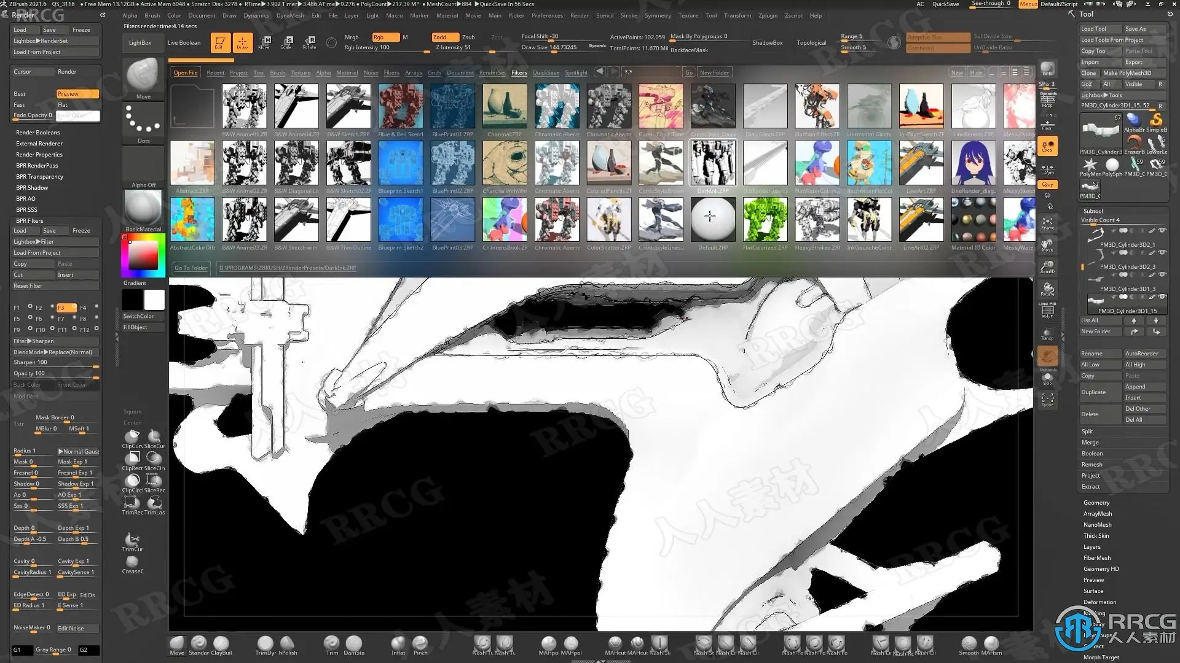This screenshot has width=1180, height=663.
Task: Enable Local symmetry L.Sym icon
Action: pyautogui.click(x=1047, y=169)
